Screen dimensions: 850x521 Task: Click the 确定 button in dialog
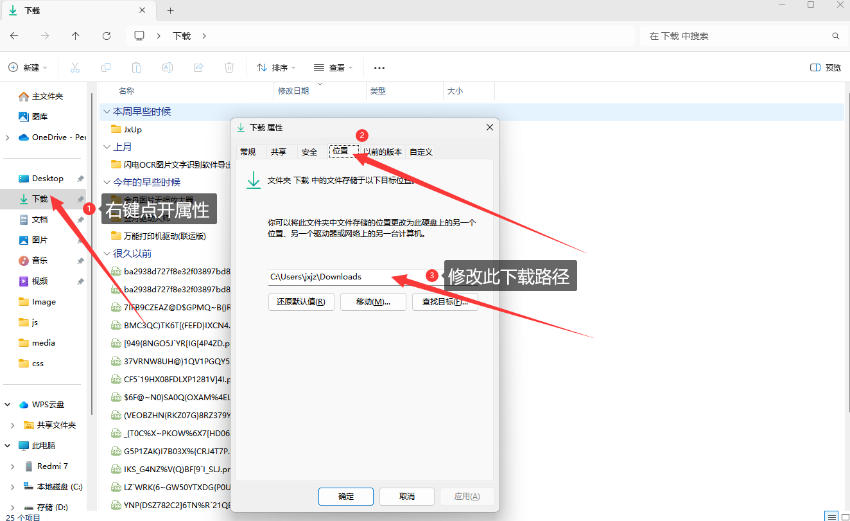[346, 497]
